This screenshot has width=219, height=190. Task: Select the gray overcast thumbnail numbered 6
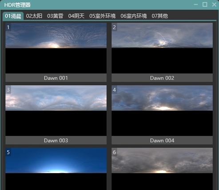click(x=162, y=169)
